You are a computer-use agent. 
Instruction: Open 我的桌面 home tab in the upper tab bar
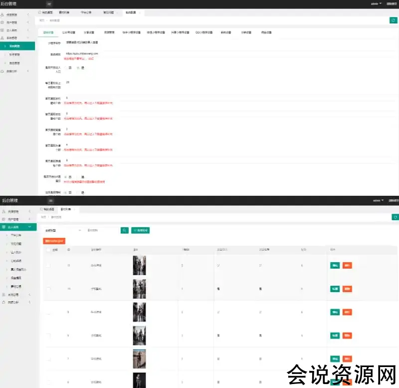[x=46, y=12]
